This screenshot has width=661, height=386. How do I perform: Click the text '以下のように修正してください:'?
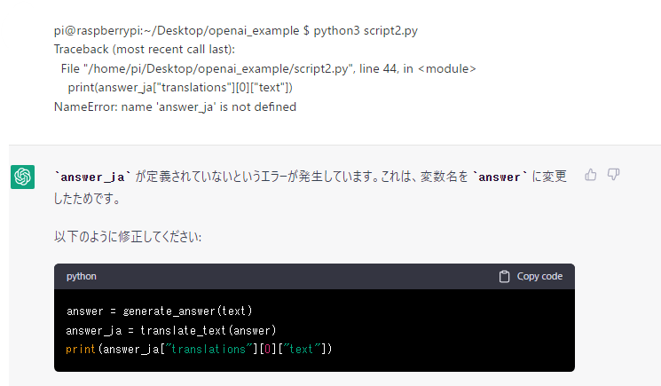[x=128, y=237]
